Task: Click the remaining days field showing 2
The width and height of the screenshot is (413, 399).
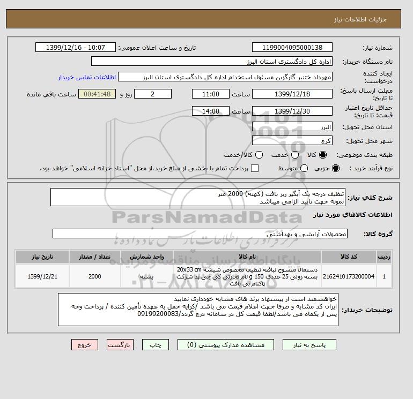Action: point(153,94)
